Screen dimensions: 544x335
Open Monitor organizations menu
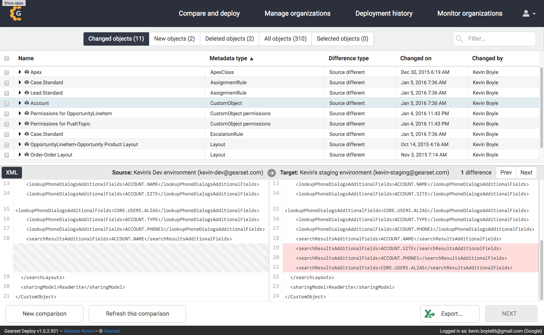pos(470,13)
